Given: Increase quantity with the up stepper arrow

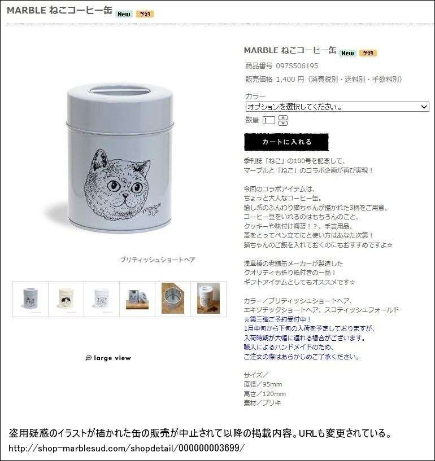Looking at the screenshot, I should (x=283, y=117).
